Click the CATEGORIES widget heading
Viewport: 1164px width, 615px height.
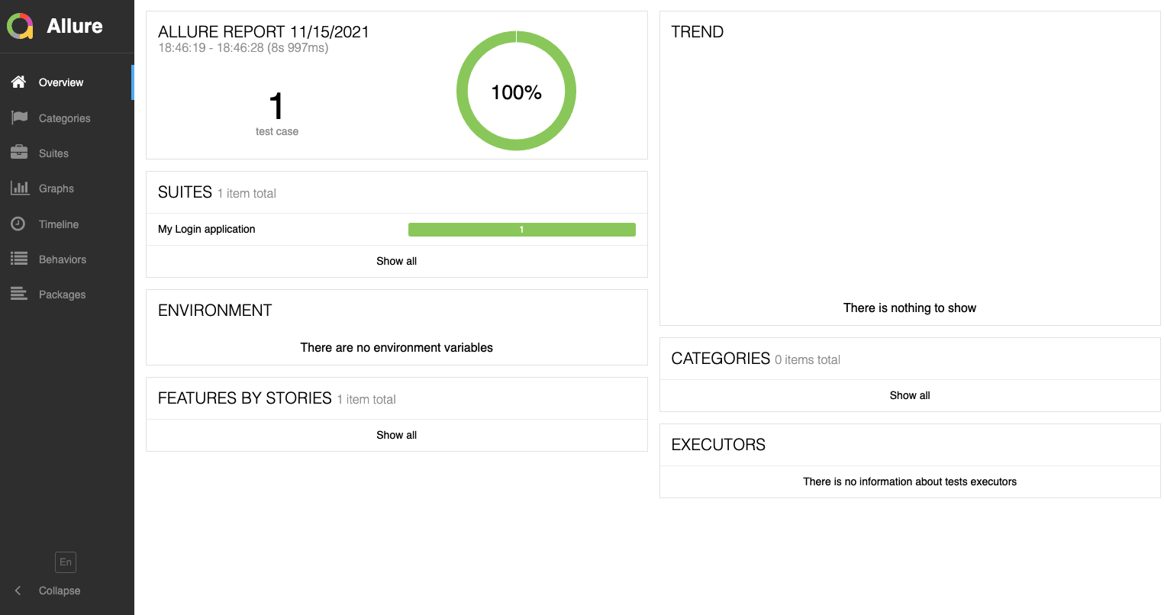point(721,359)
